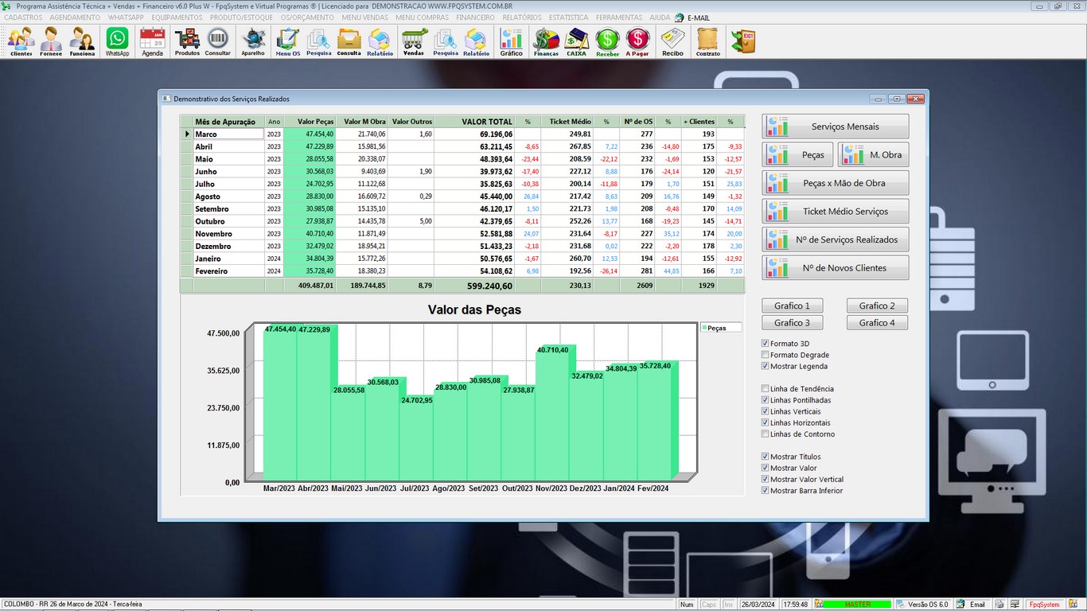Click the Pesquisa icon beside Vendas
This screenshot has width=1087, height=611.
[x=446, y=41]
